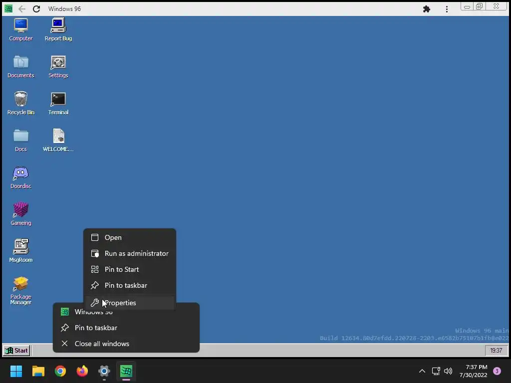Select Close all windows

(x=126, y=344)
